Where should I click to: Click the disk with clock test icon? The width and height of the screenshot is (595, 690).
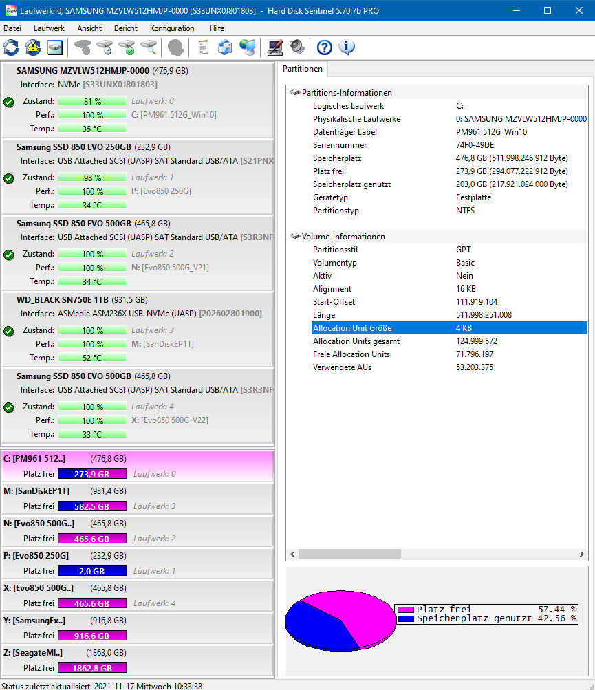(105, 47)
